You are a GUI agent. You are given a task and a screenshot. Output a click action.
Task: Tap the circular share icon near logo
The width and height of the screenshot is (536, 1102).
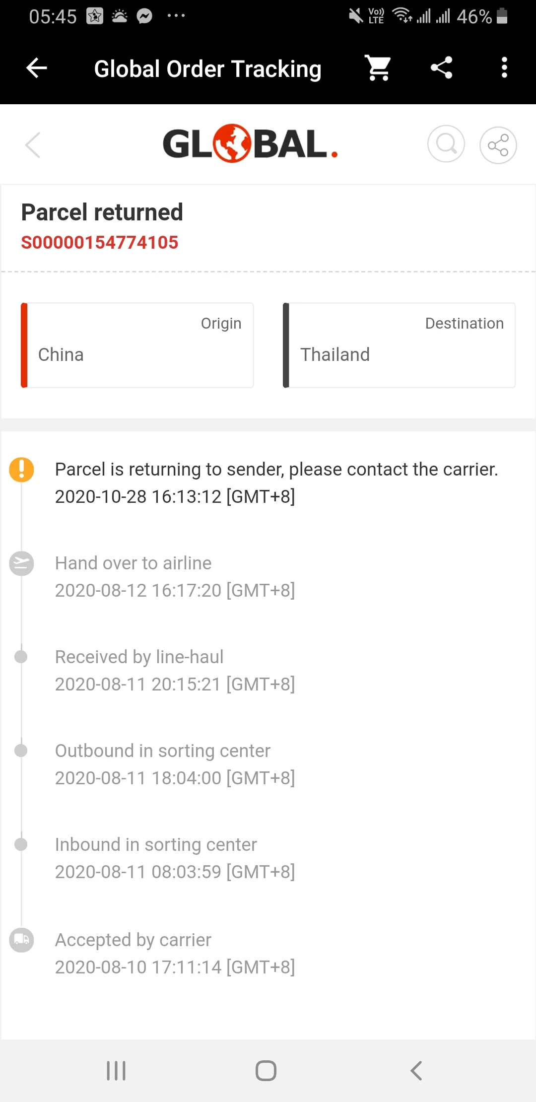click(x=498, y=145)
